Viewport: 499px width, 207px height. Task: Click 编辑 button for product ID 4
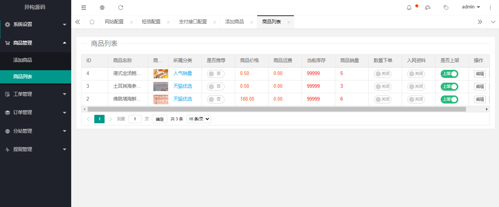tap(480, 74)
